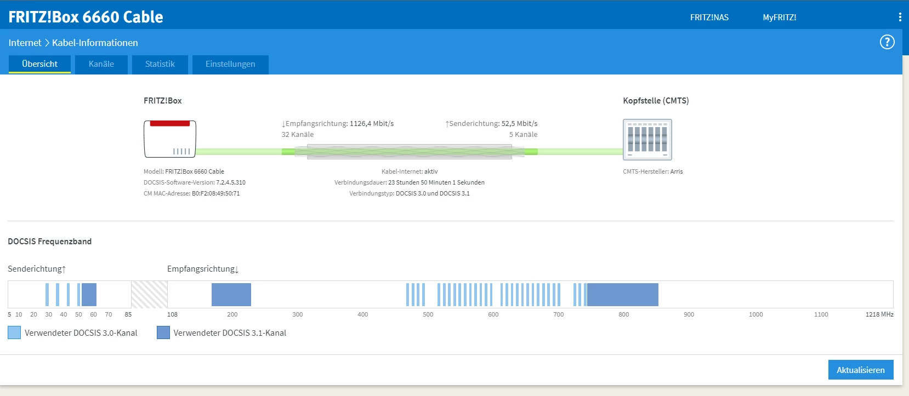Click the 'DOCSIS Frequenzband' heading

(49, 242)
